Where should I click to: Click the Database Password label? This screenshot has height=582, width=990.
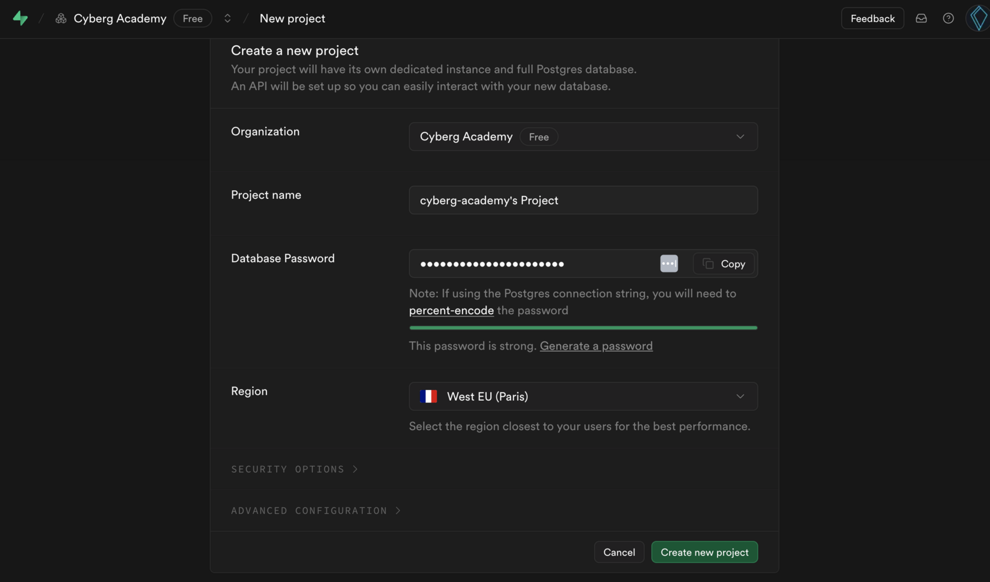283,258
